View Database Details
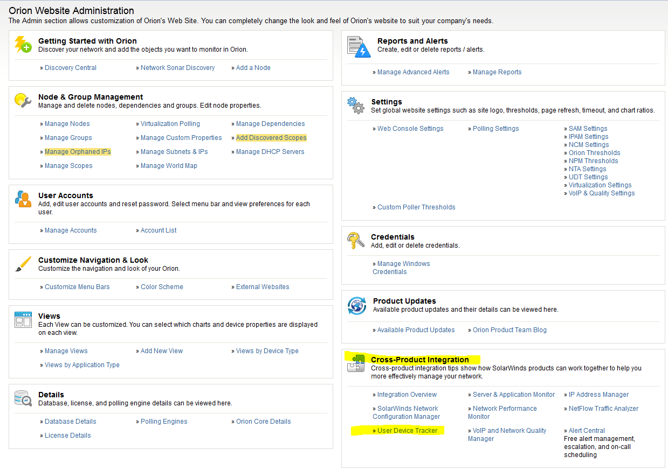 [x=71, y=422]
